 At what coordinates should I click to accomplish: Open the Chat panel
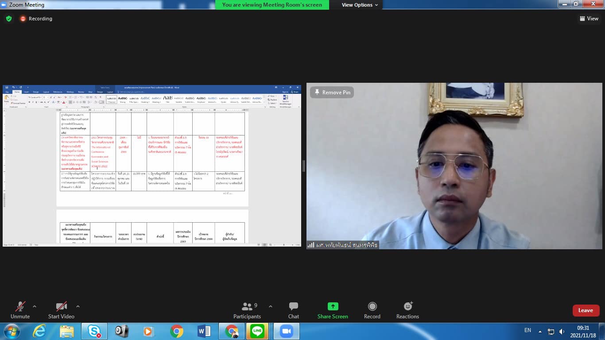(293, 307)
